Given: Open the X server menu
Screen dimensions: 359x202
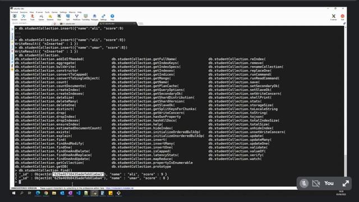Looking at the screenshot, I should tap(39, 12).
